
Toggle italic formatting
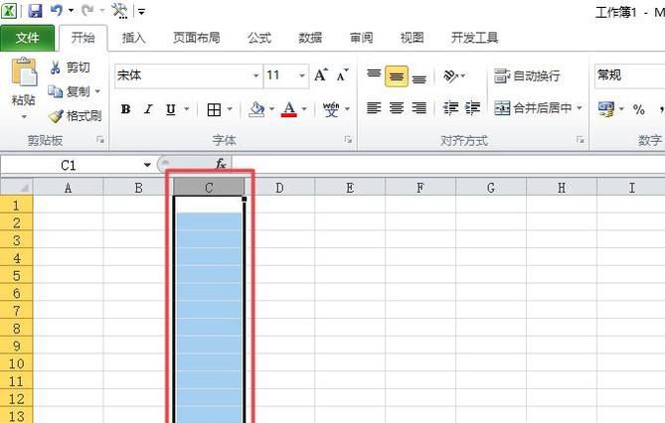pyautogui.click(x=148, y=109)
